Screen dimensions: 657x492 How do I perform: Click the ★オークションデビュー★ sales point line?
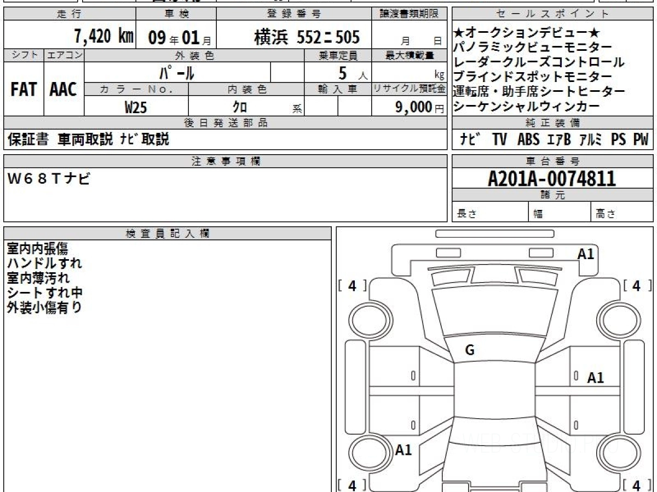(527, 34)
